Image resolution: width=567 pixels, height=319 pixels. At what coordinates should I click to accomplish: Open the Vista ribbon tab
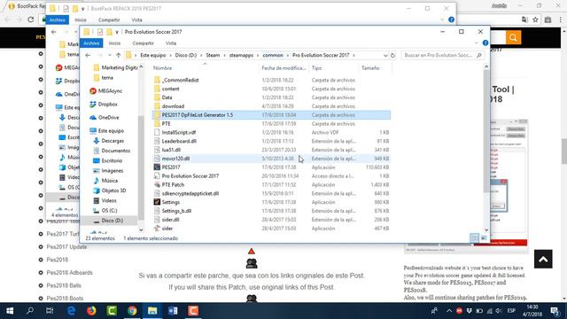click(171, 43)
